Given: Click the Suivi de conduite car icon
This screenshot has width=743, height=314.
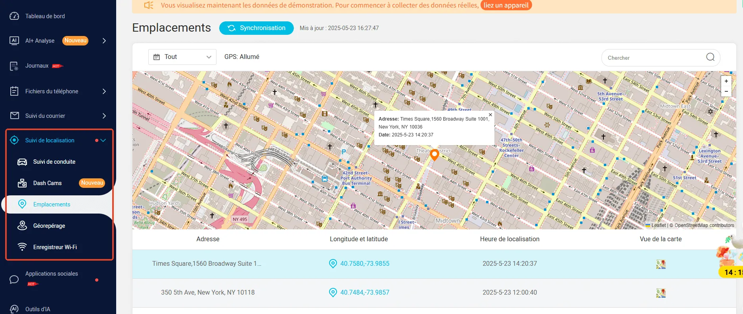Looking at the screenshot, I should (x=22, y=162).
